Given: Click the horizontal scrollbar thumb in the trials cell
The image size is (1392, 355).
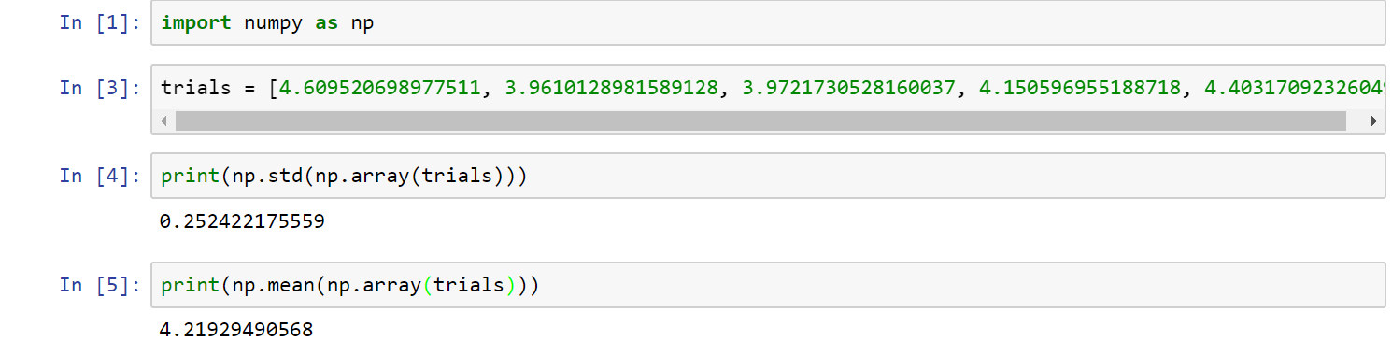Looking at the screenshot, I should click(x=760, y=121).
